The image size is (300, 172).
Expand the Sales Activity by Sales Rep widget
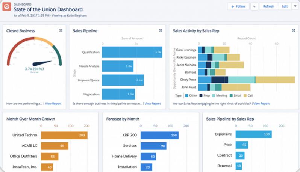pos(293,30)
